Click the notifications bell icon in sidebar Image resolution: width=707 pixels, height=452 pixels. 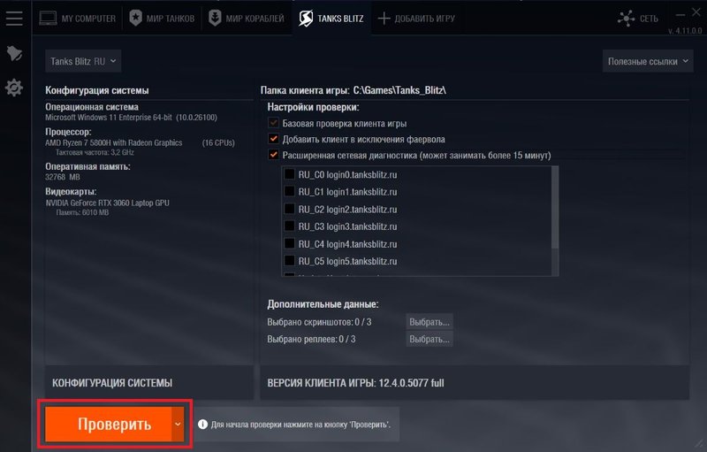point(14,53)
